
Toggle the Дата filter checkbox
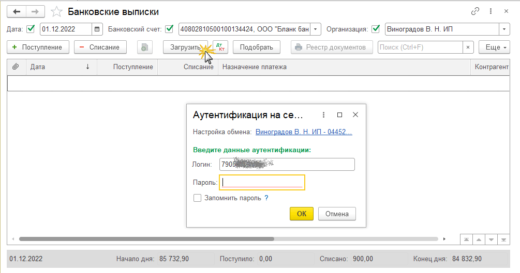(31, 29)
